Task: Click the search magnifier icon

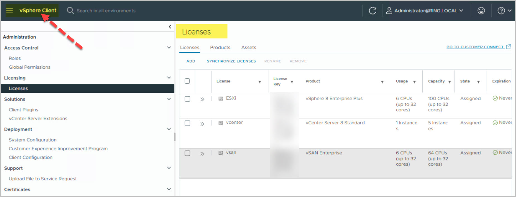Action: point(70,11)
